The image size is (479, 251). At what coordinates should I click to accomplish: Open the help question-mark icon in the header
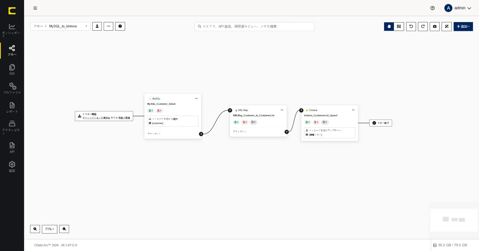[433, 8]
